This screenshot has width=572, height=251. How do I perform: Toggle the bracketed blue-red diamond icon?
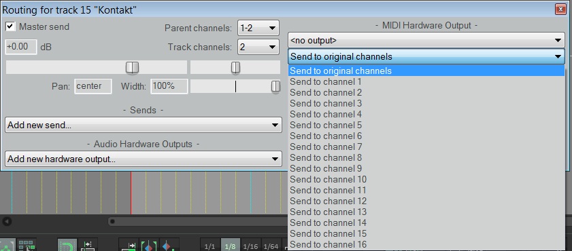click(x=149, y=245)
